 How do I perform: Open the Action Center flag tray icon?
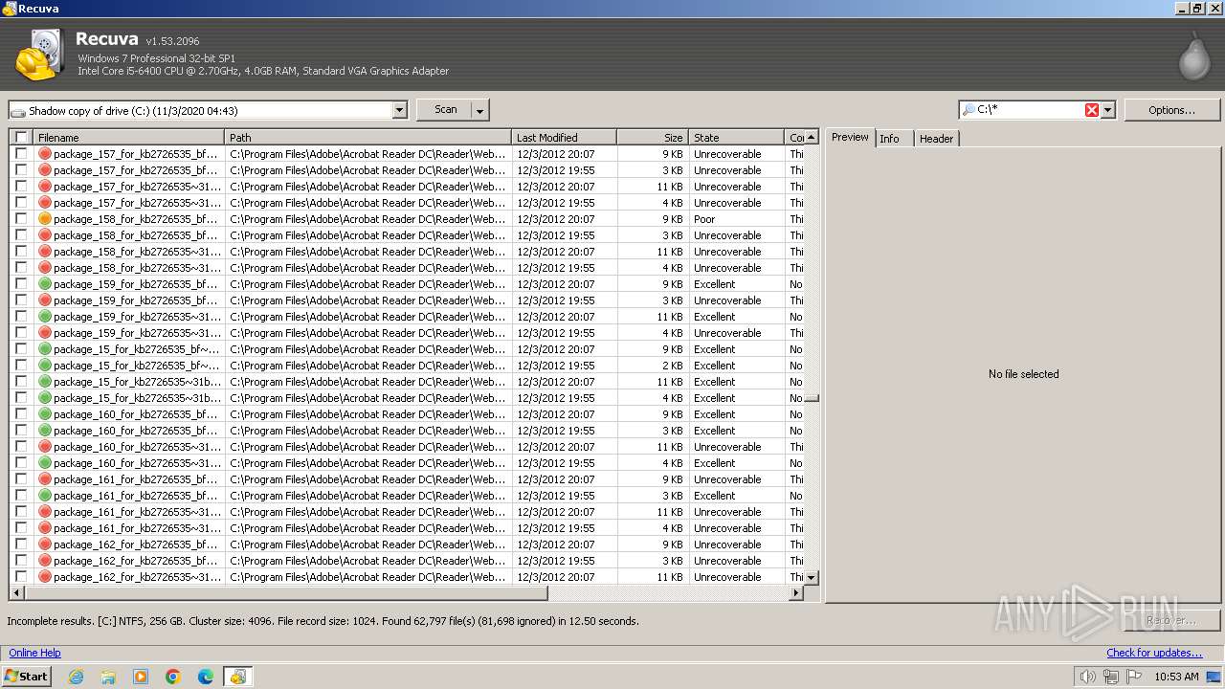pyautogui.click(x=1133, y=677)
